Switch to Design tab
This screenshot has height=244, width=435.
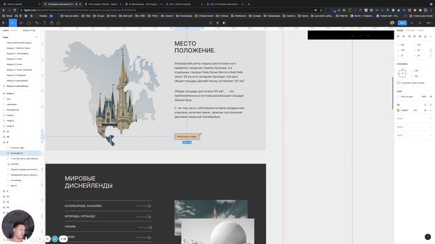[400, 30]
